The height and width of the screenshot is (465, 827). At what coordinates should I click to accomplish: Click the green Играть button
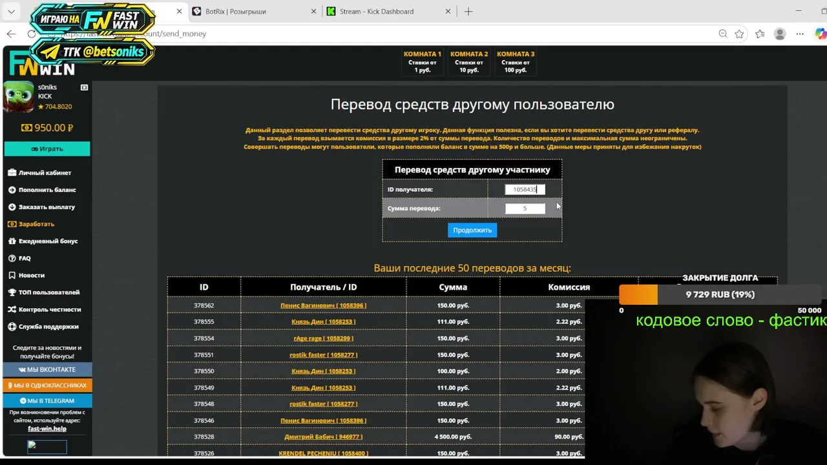(x=47, y=149)
